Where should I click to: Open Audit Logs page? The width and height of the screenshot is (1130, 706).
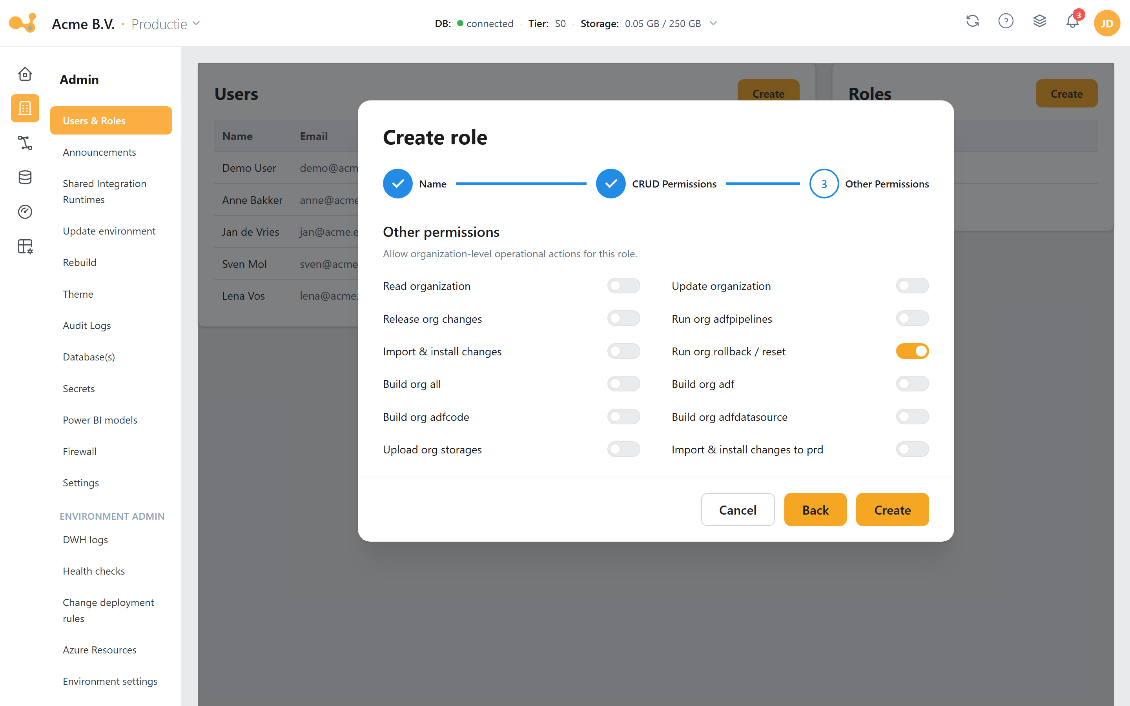pos(111,326)
